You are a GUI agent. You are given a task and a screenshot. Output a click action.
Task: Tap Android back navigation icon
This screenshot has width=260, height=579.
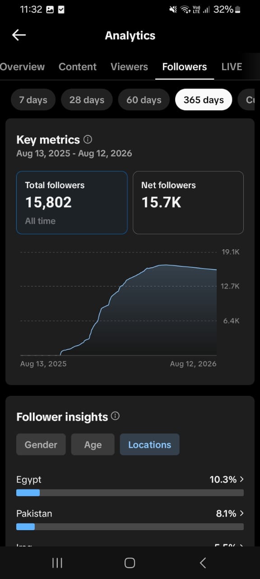click(203, 563)
